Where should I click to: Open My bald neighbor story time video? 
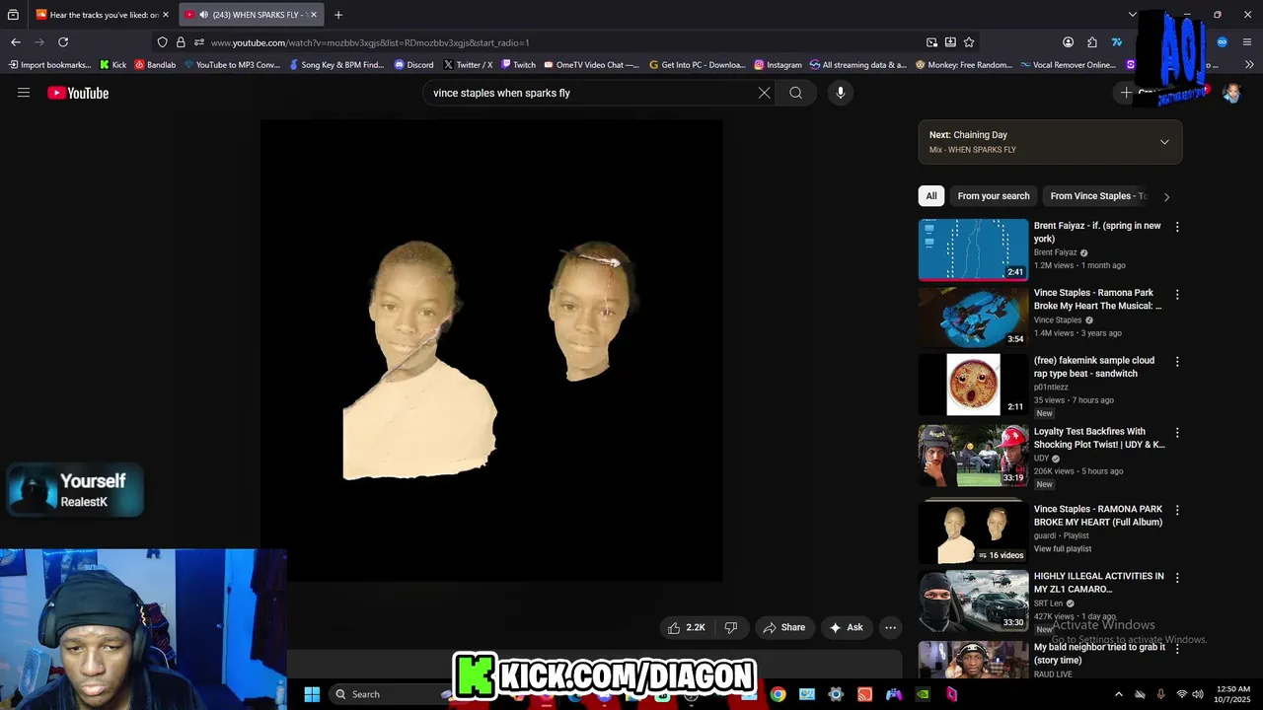click(x=1099, y=654)
